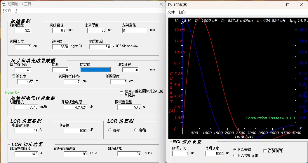This screenshot has height=163, width=308.
Task: Select the 显示 radio option
Action: tap(110, 130)
